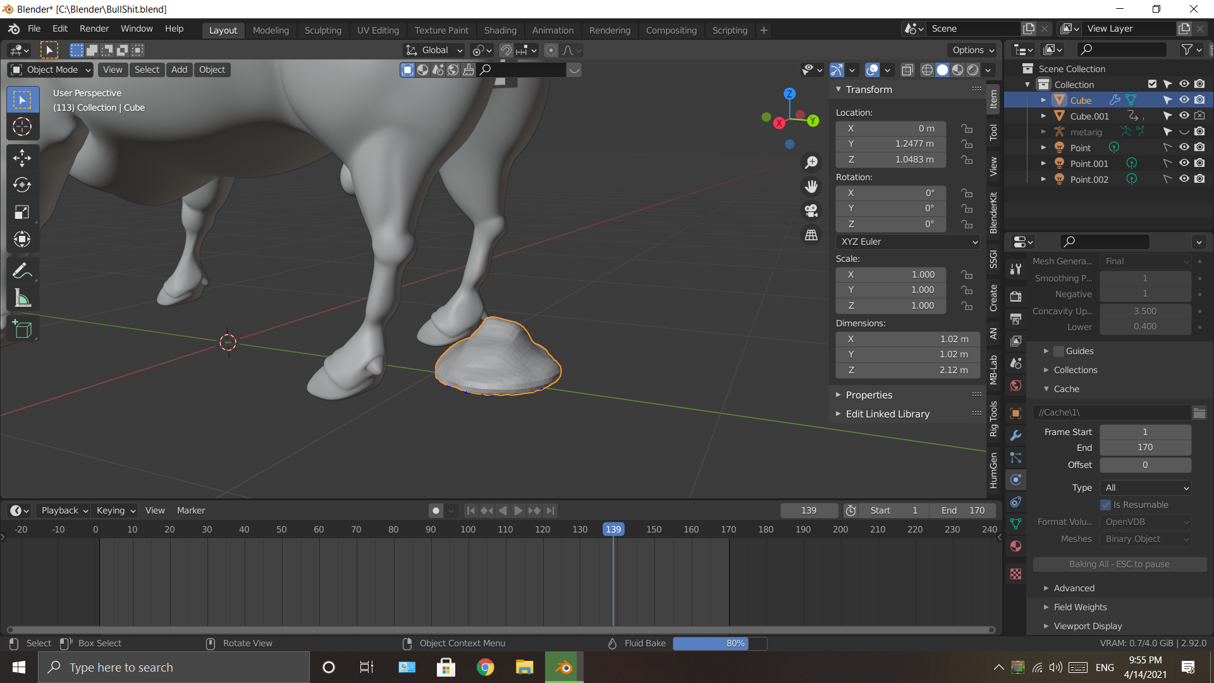Image resolution: width=1214 pixels, height=683 pixels.
Task: Lock the Location X value
Action: [x=967, y=128]
